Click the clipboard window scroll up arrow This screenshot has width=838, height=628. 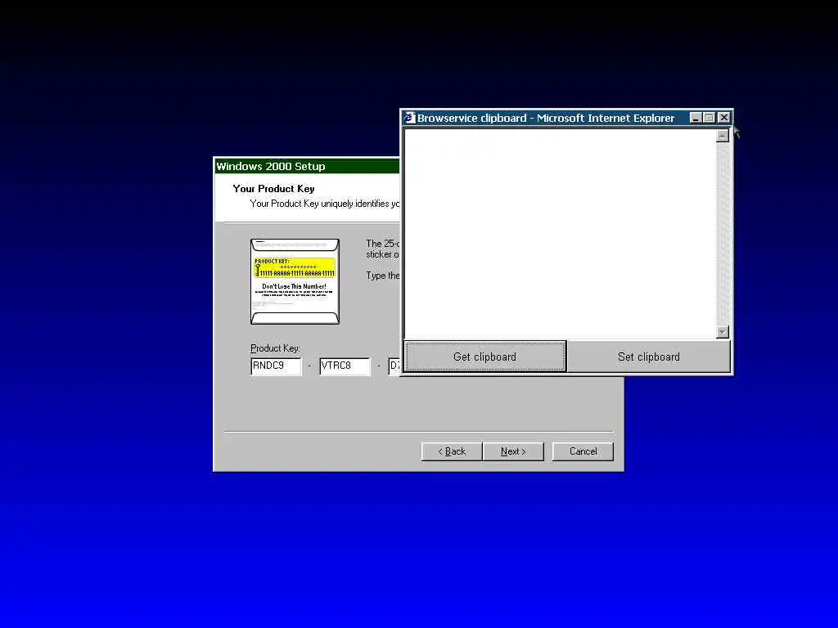(x=723, y=136)
